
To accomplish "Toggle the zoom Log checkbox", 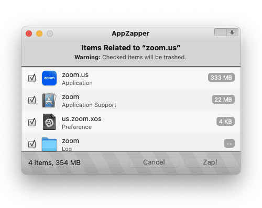I will pyautogui.click(x=32, y=144).
